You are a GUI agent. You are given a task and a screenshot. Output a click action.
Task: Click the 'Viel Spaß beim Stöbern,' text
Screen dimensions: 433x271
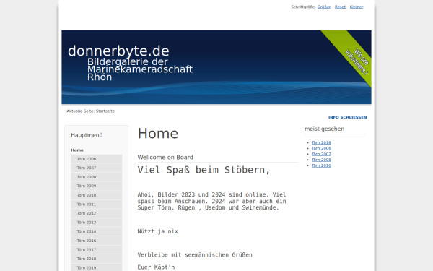point(204,170)
